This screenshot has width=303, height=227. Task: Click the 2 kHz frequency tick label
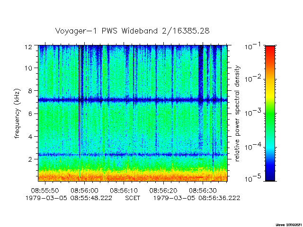point(30,159)
